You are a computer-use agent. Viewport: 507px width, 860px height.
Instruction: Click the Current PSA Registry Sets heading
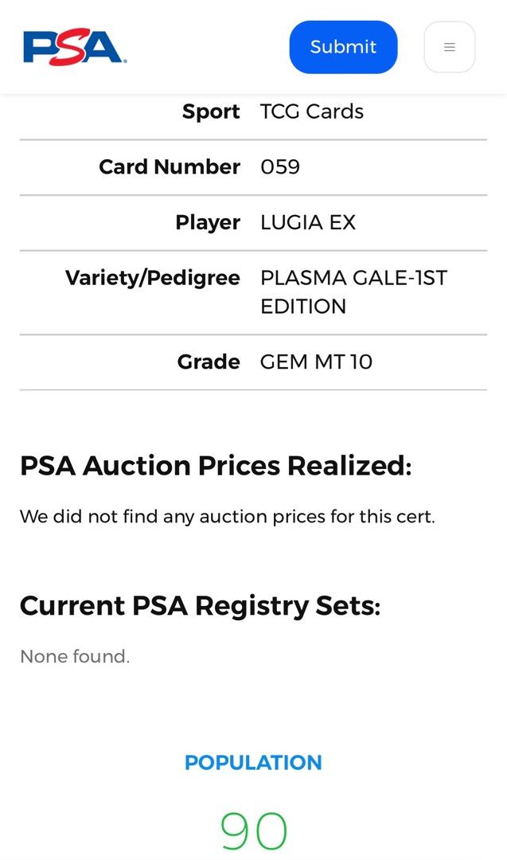coord(200,606)
